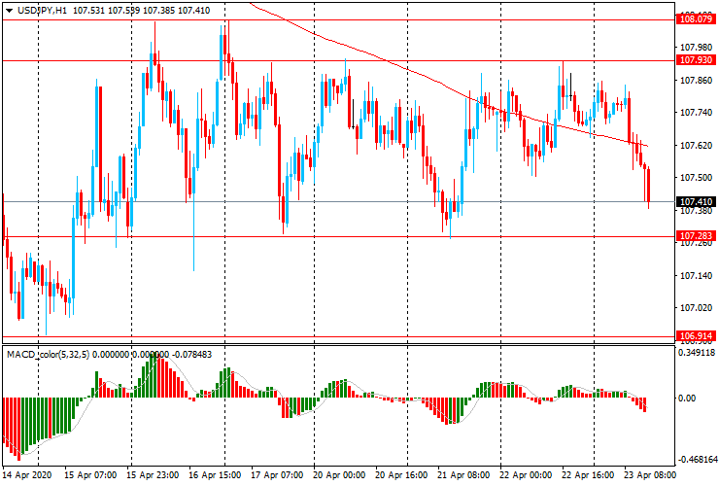
Task: Click the 15 Apr 07:00 time label
Action: [90, 475]
